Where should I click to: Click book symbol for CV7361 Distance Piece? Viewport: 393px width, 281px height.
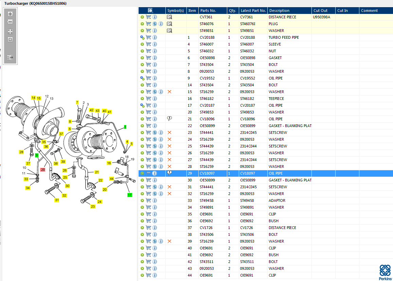[169, 17]
